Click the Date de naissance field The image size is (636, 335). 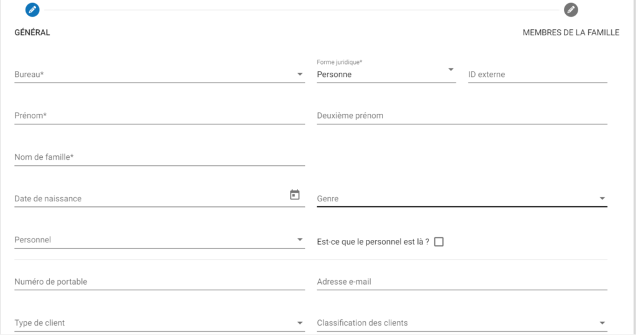tap(149, 199)
